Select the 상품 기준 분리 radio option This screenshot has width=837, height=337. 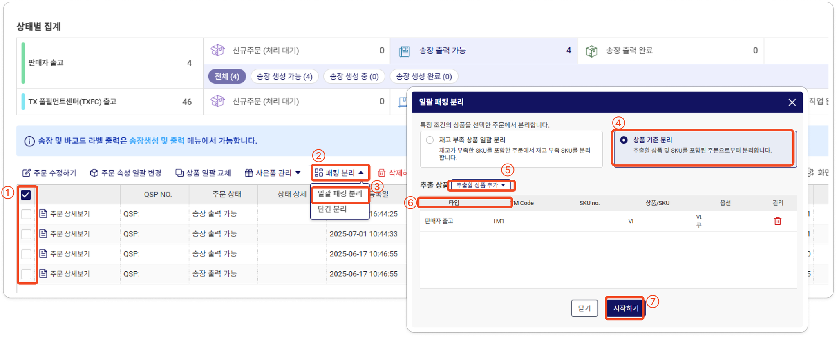[624, 140]
